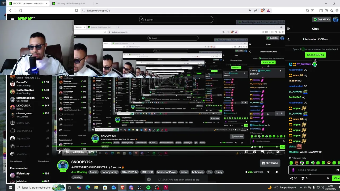Open Brave Leo AI sparkle icon

(x=332, y=11)
